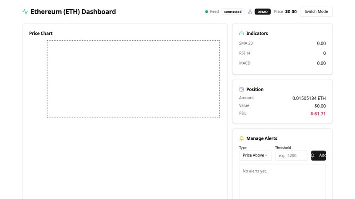
Task: Click the Switch Mode button
Action: point(316,11)
